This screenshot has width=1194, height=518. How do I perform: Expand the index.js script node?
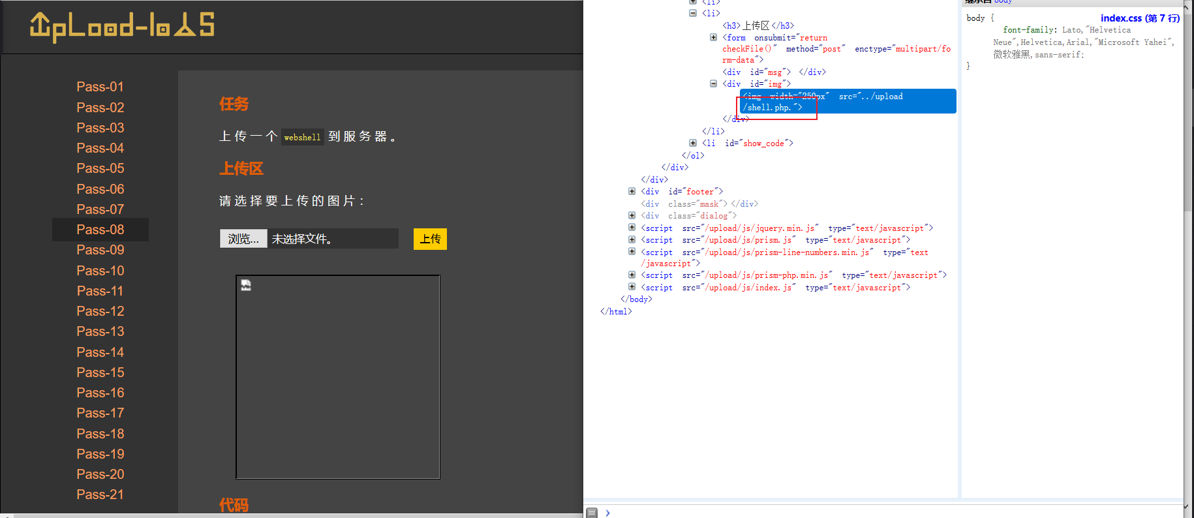coord(632,287)
